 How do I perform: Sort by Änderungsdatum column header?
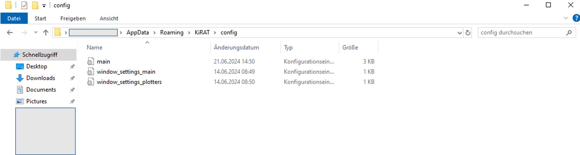point(236,47)
